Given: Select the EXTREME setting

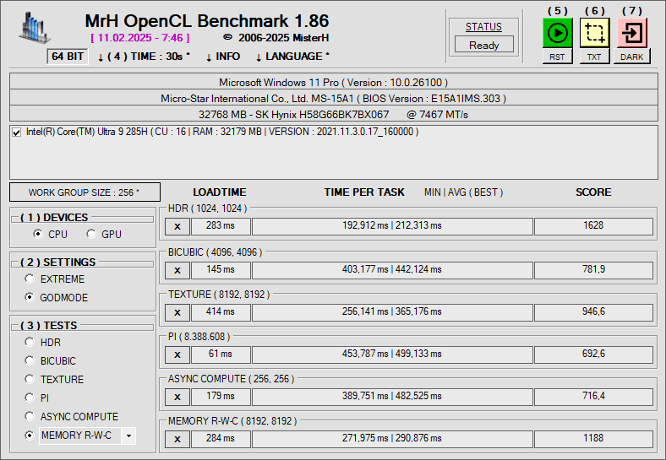Looking at the screenshot, I should point(30,279).
